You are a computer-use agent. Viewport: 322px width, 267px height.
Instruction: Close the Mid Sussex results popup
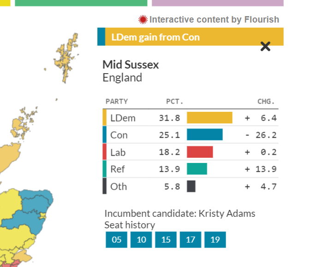point(265,46)
